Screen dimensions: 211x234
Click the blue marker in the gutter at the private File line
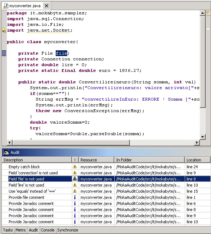[x=4, y=53]
